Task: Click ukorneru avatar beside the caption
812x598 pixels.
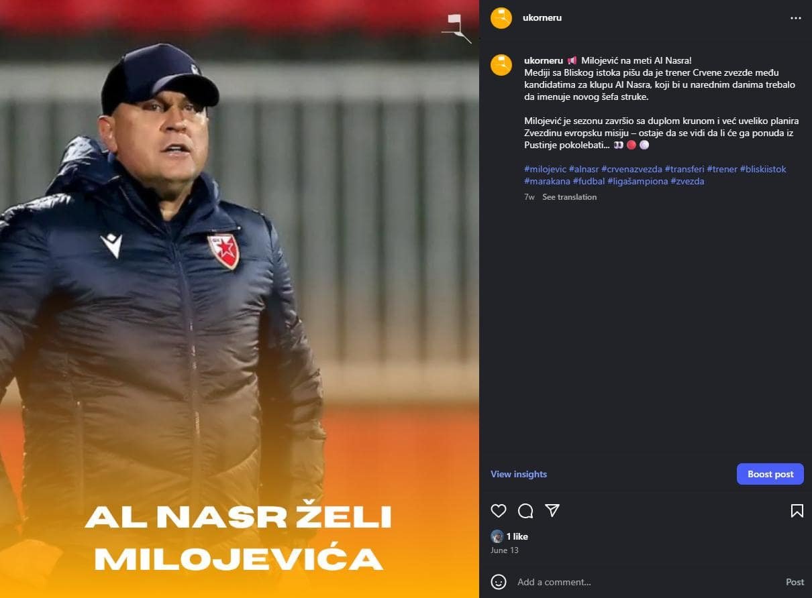Action: 501,65
